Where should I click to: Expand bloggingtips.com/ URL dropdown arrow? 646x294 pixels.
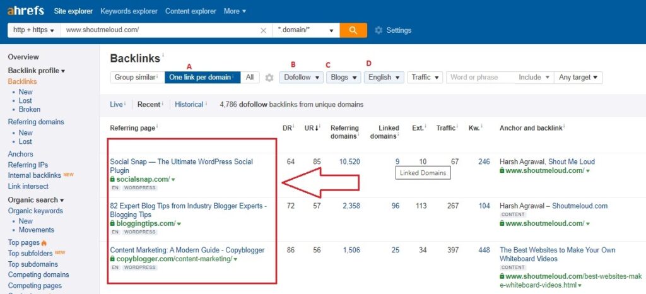tap(179, 224)
